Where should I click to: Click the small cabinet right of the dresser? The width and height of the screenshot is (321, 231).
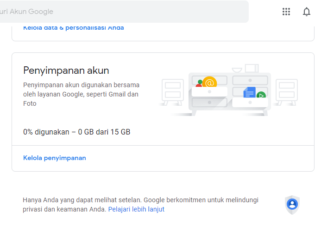[286, 90]
